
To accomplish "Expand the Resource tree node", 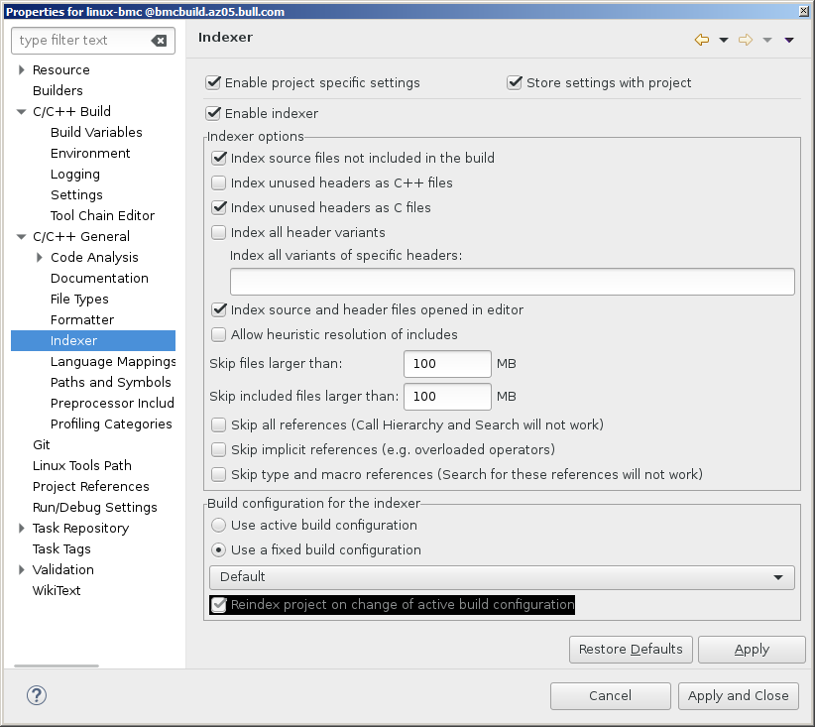I will [x=21, y=70].
